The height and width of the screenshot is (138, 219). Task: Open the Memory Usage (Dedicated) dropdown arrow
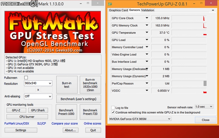pyautogui.click(x=147, y=69)
